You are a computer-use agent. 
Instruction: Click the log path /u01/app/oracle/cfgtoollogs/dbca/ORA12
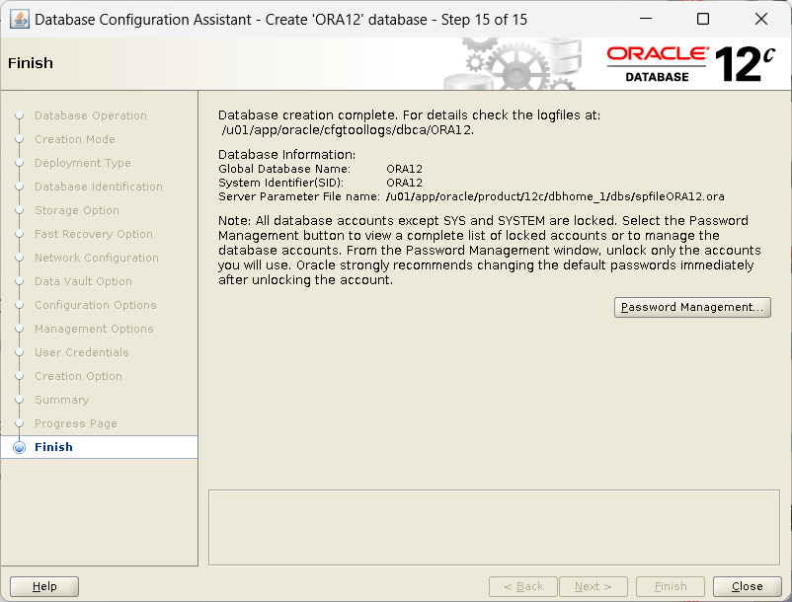tap(348, 130)
